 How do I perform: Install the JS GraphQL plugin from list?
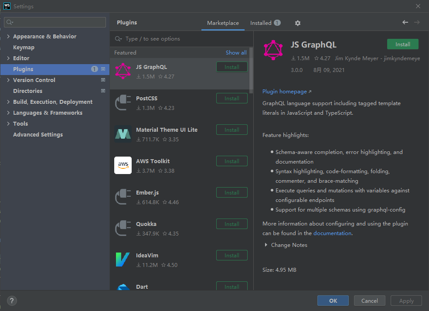(232, 67)
